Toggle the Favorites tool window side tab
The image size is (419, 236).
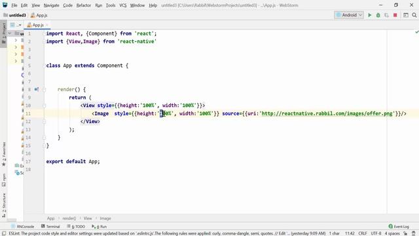(4, 155)
